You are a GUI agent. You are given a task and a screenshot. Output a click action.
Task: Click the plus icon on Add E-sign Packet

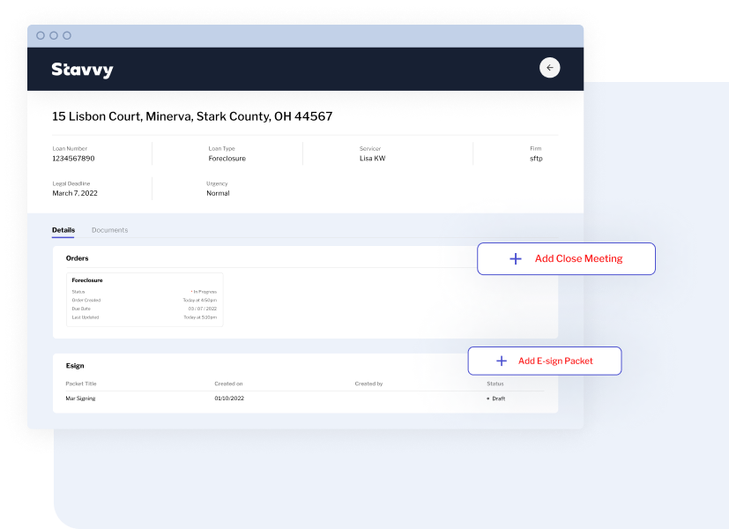[502, 361]
